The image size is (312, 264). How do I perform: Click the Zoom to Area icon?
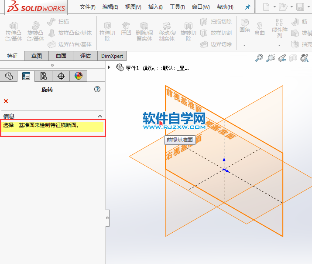pos(271,58)
